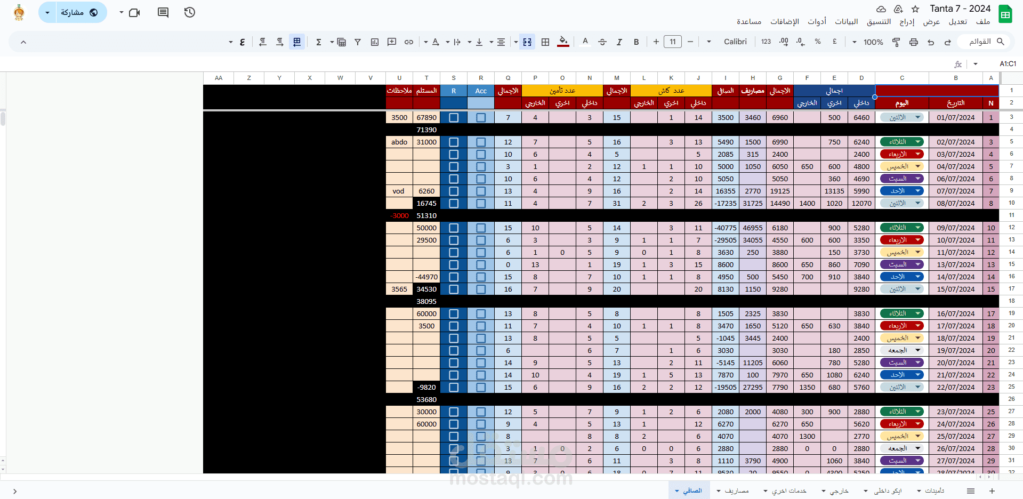Check the cloud save status icon

tap(881, 9)
